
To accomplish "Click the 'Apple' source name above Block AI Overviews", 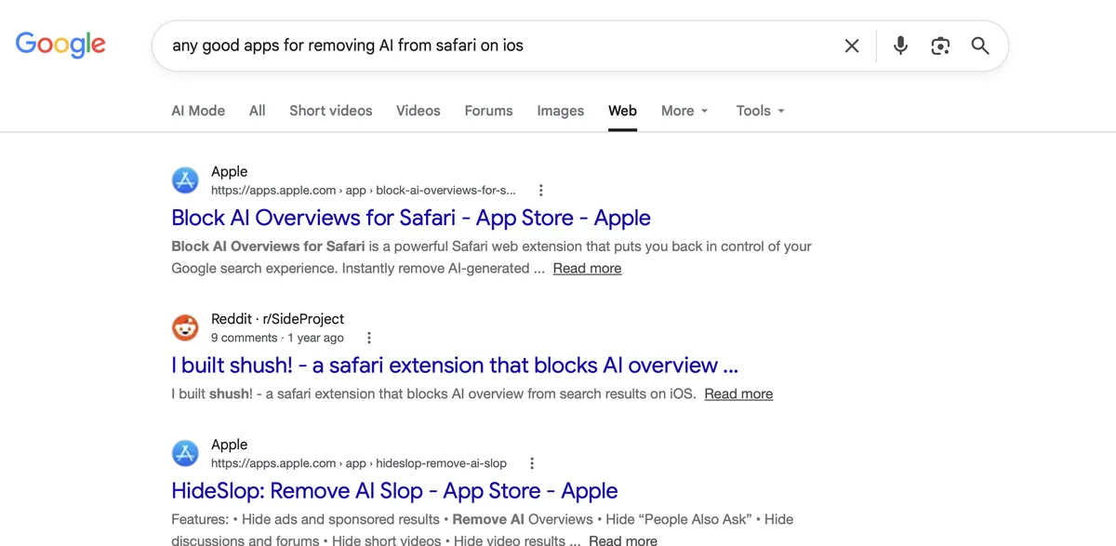I will coord(229,171).
